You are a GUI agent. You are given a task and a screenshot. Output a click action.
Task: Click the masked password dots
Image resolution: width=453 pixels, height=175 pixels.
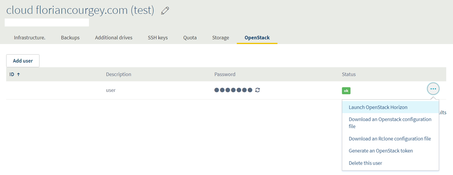pos(233,90)
